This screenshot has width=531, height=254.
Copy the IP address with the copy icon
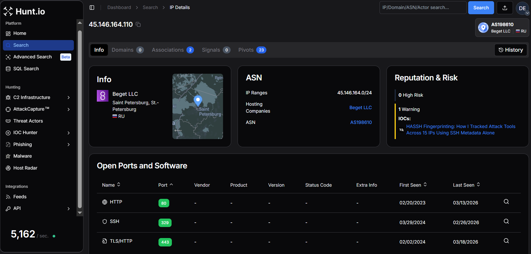(138, 25)
